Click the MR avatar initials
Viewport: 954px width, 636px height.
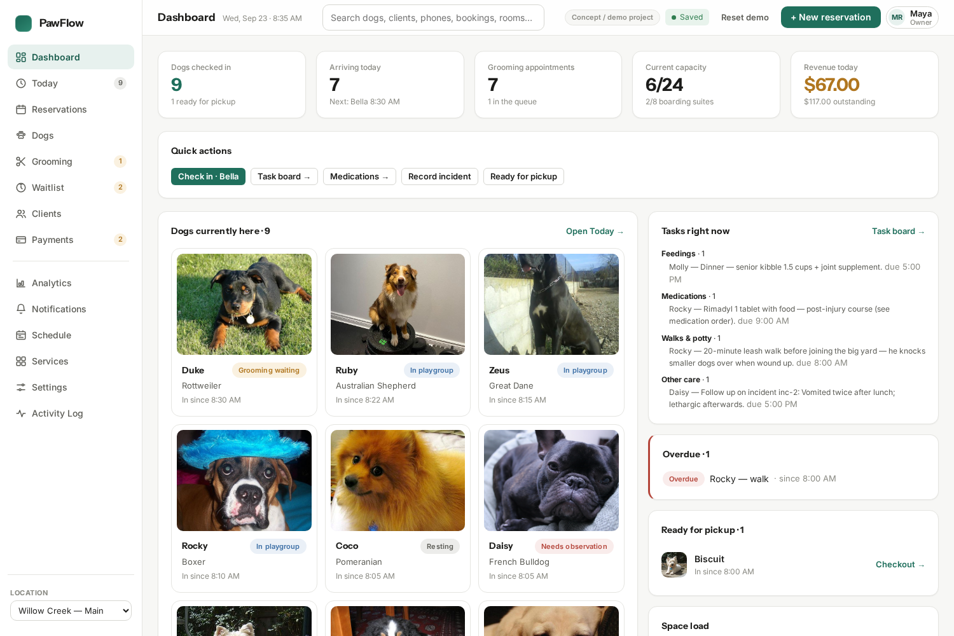[x=897, y=18]
